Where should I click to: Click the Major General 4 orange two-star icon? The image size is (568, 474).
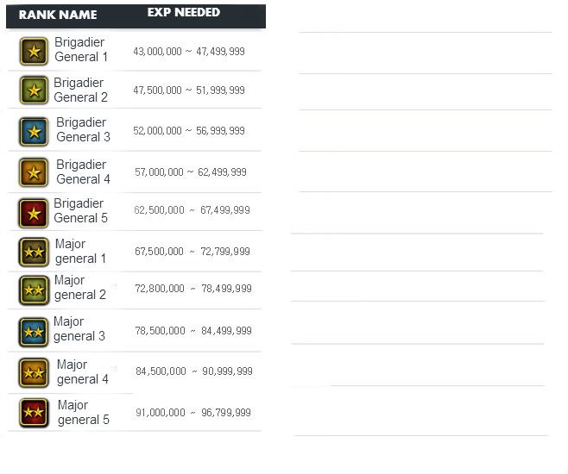(34, 372)
